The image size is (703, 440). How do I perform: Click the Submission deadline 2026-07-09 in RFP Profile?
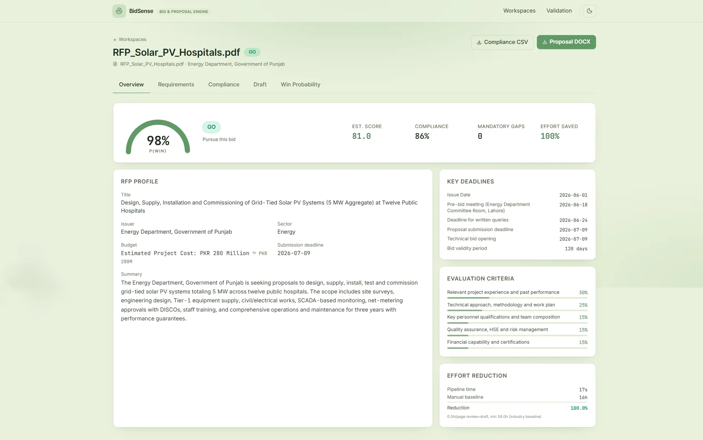pos(294,253)
